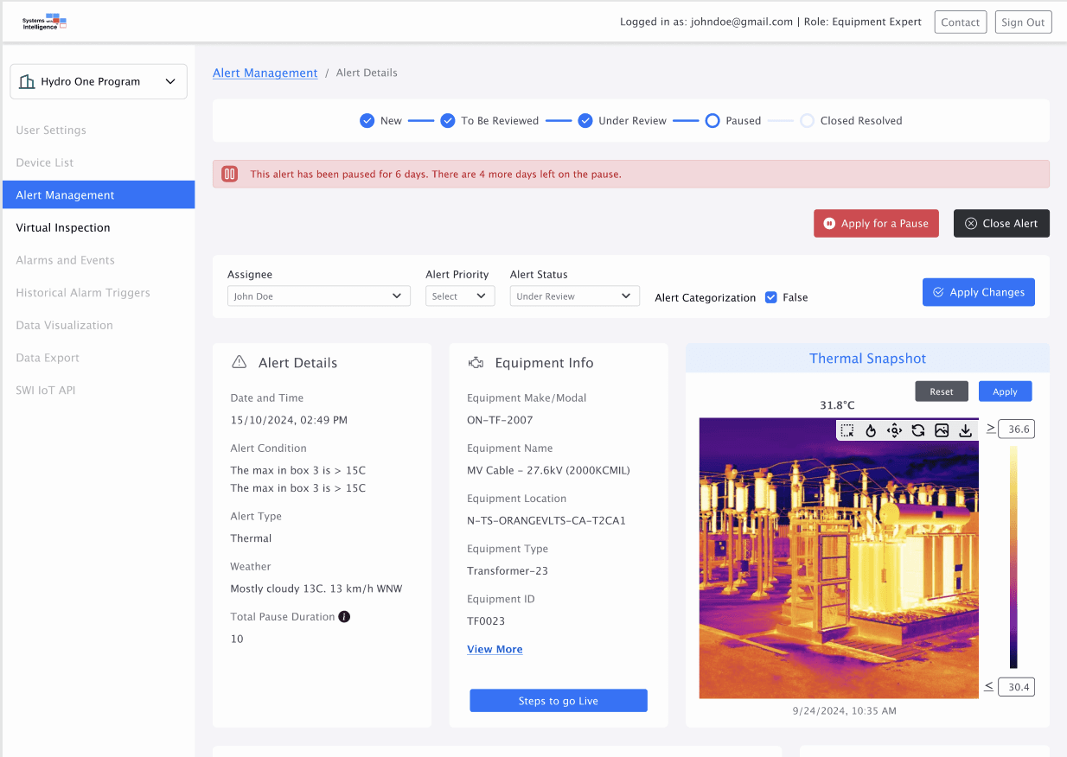Click the Sign Out button
1067x757 pixels.
click(1024, 22)
